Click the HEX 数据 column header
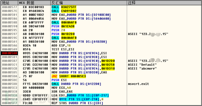The height and width of the screenshot is (106, 202). tap(34, 3)
